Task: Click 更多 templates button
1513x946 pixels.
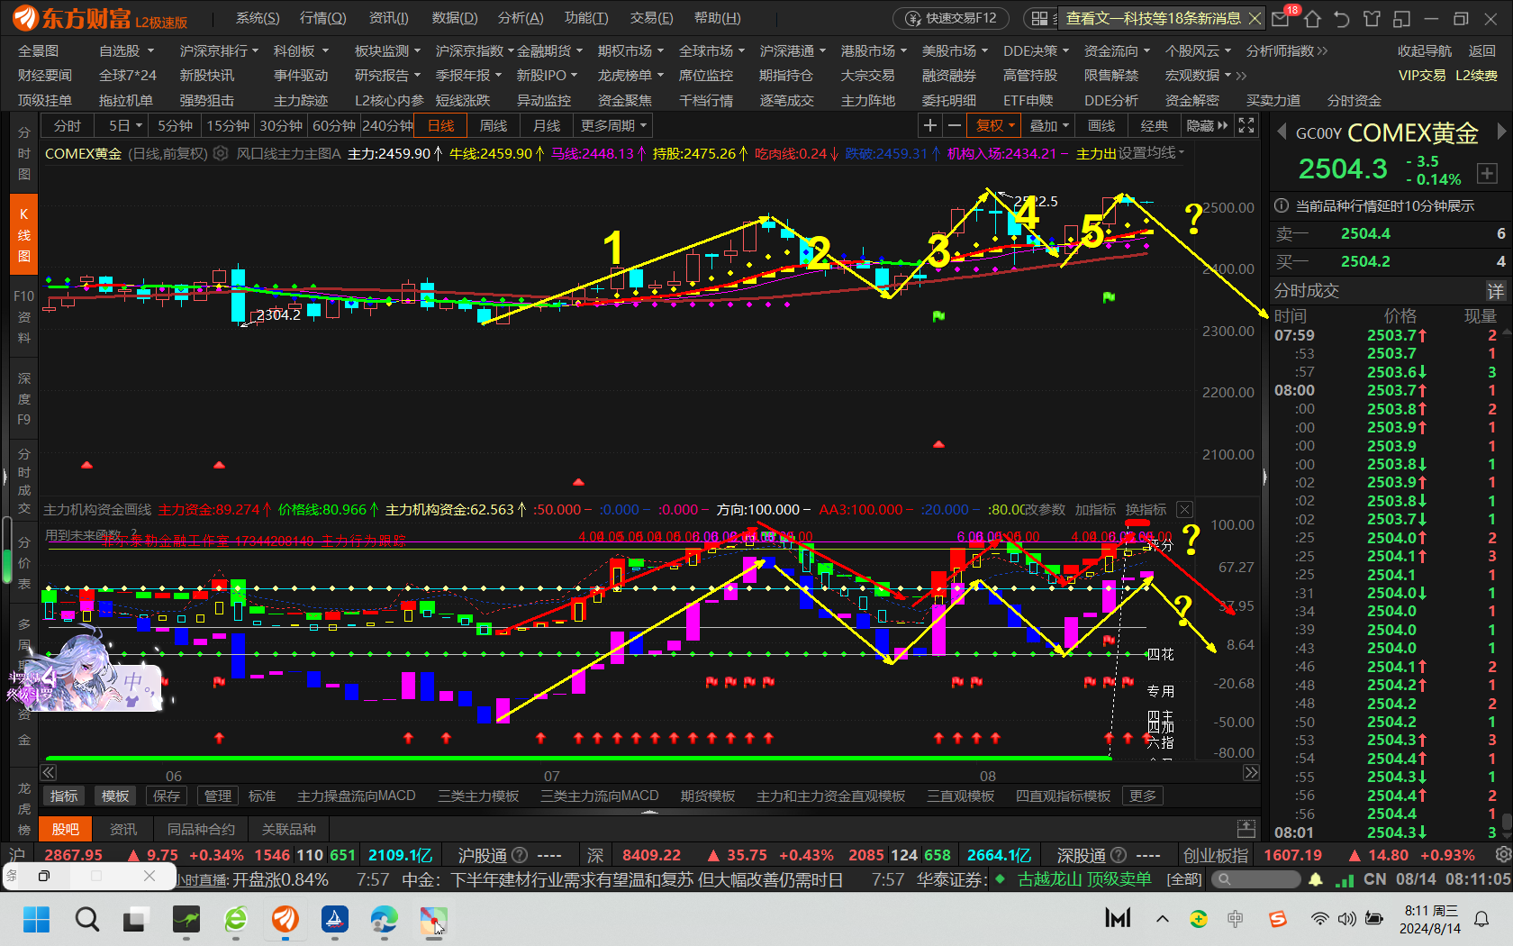Action: [1143, 796]
